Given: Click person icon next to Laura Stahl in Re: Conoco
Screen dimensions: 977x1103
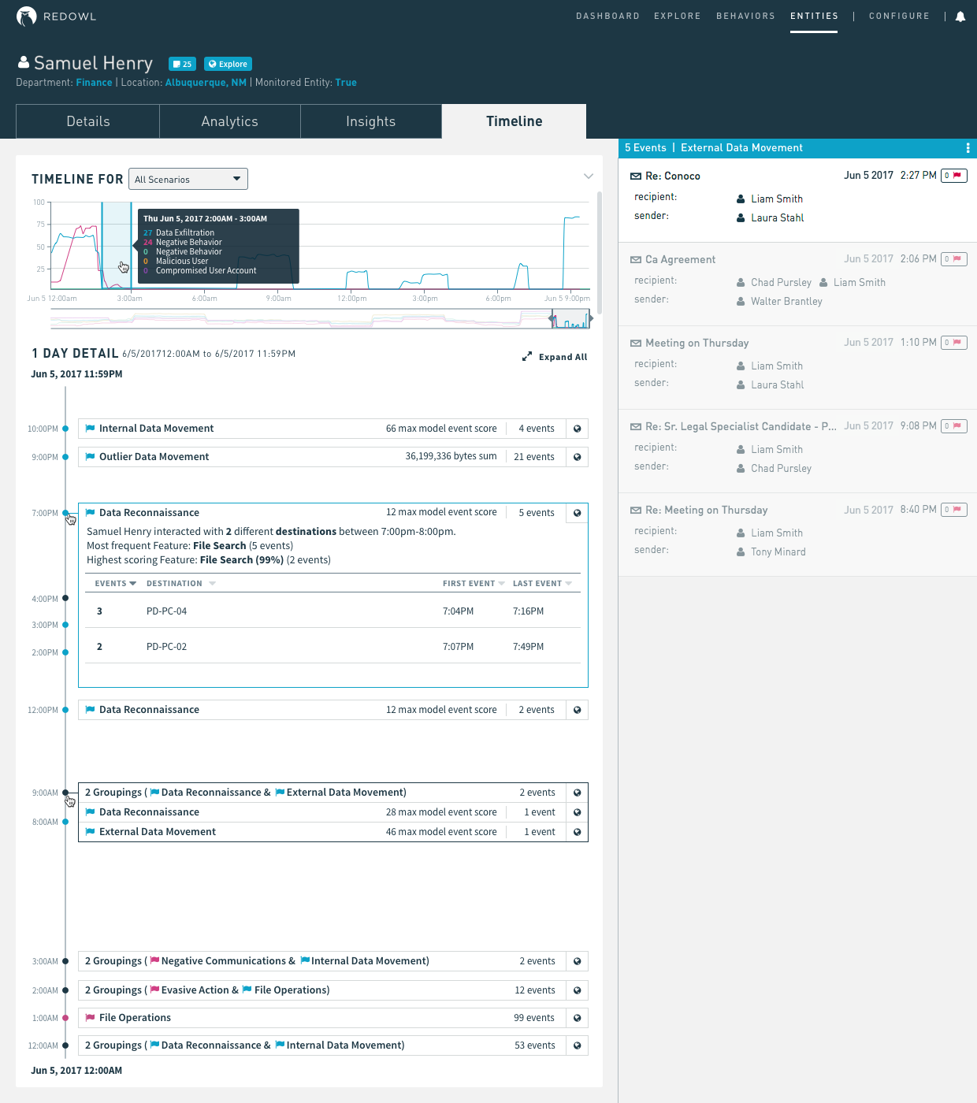Looking at the screenshot, I should [741, 218].
